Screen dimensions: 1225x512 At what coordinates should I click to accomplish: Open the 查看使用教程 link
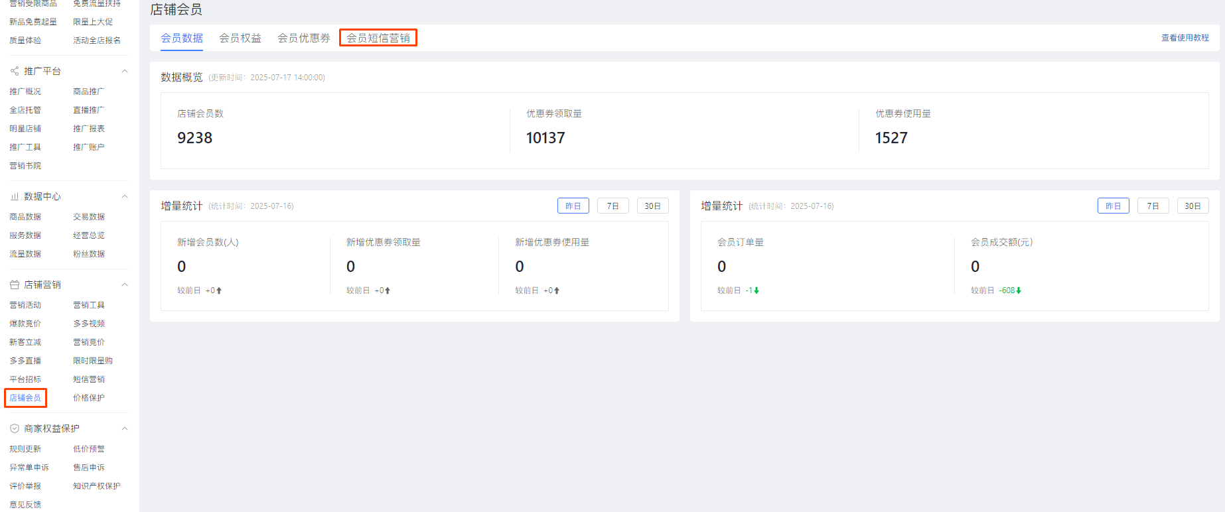pos(1185,38)
